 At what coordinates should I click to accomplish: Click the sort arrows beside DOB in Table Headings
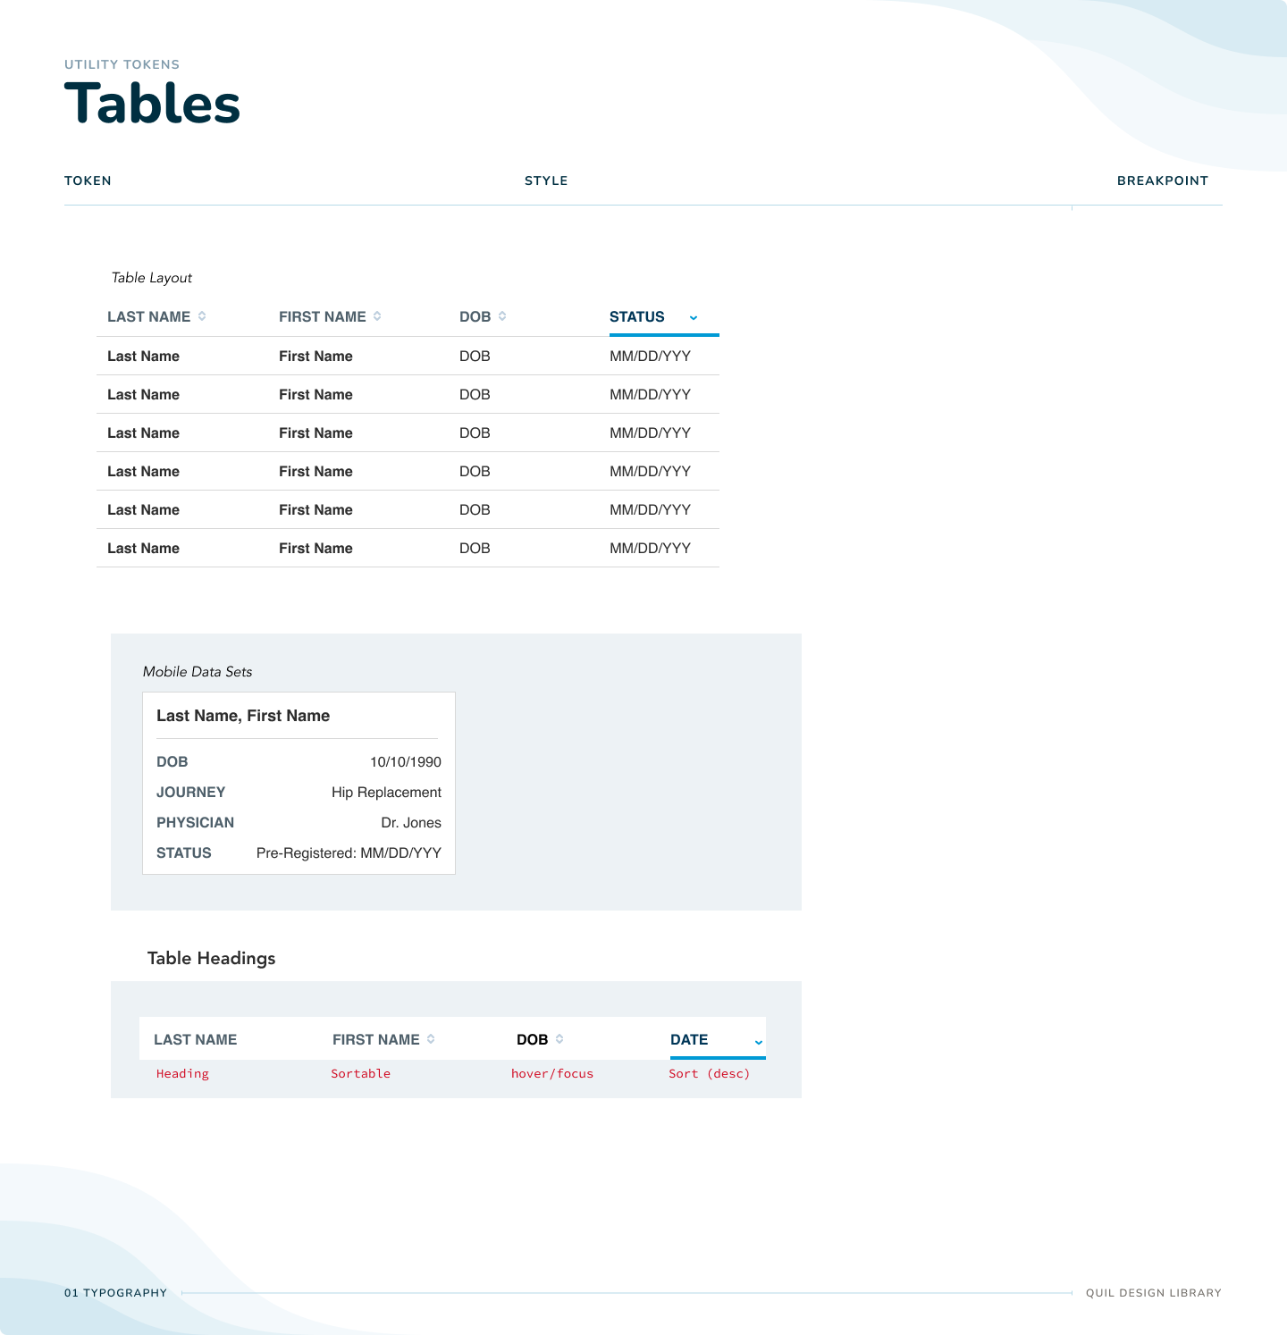pos(559,1039)
